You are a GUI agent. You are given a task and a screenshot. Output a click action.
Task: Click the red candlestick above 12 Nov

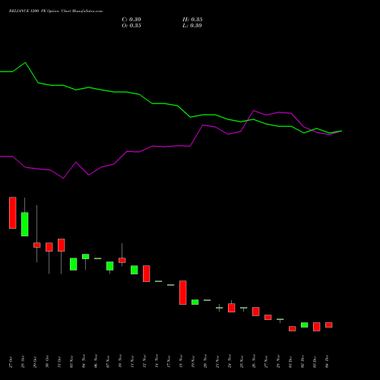tap(147, 274)
